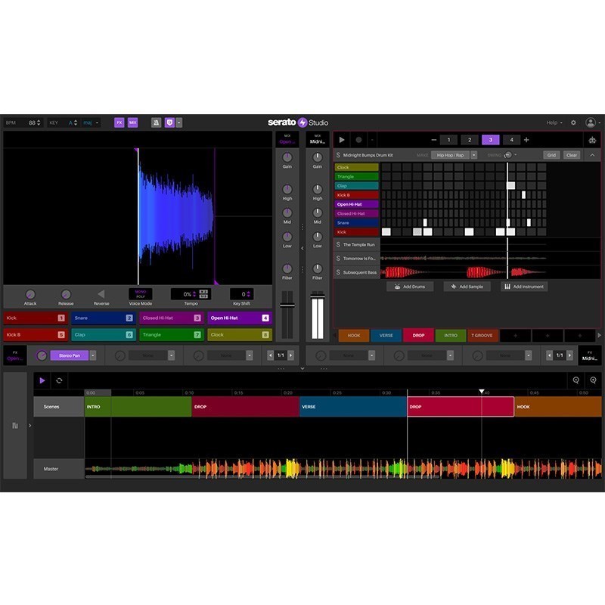
Task: Open the user account profile icon
Action: (x=591, y=123)
